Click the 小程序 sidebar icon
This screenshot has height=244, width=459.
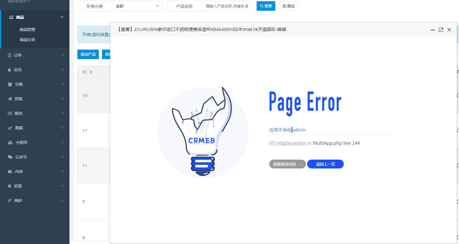pos(10,142)
